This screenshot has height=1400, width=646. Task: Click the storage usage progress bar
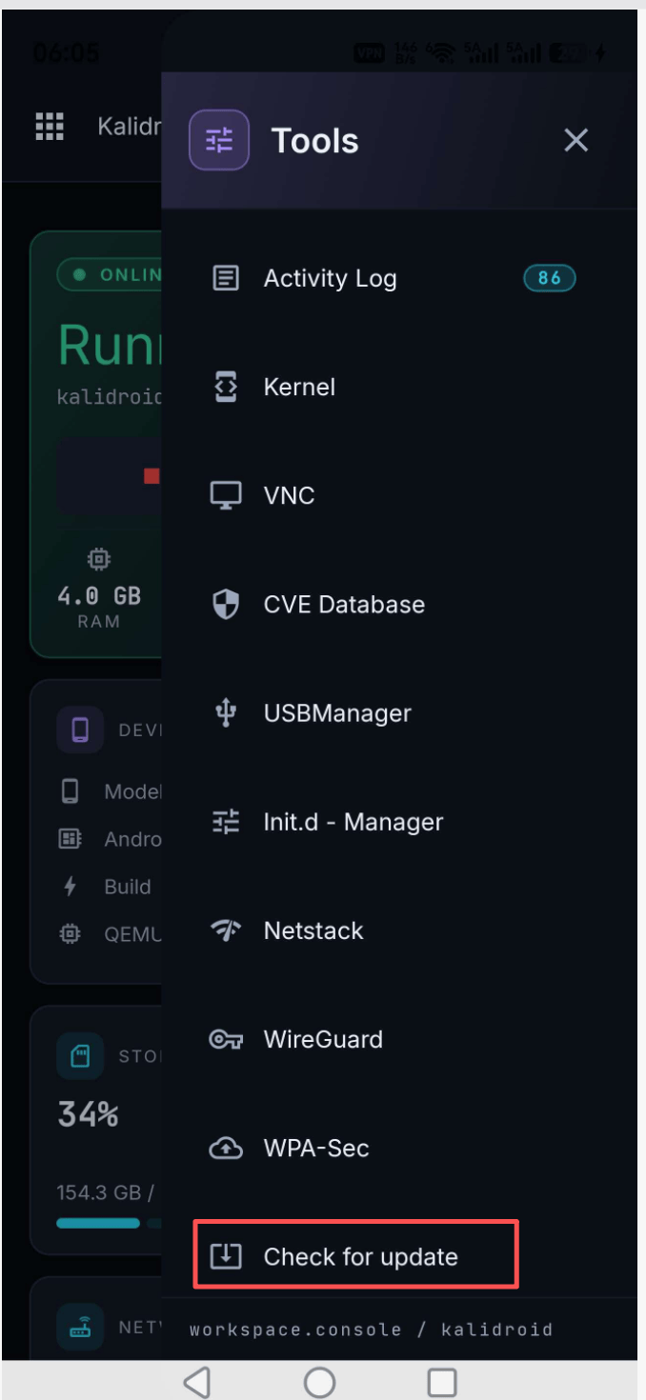(x=109, y=1223)
